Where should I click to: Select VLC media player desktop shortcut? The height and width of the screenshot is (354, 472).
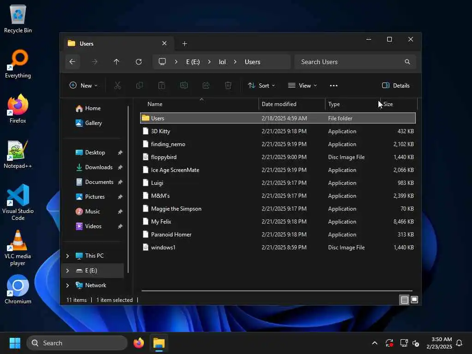click(x=18, y=248)
